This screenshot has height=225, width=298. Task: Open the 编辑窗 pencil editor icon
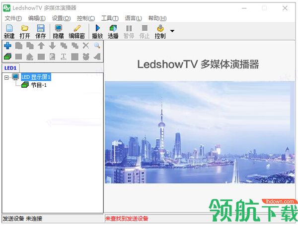point(77,32)
